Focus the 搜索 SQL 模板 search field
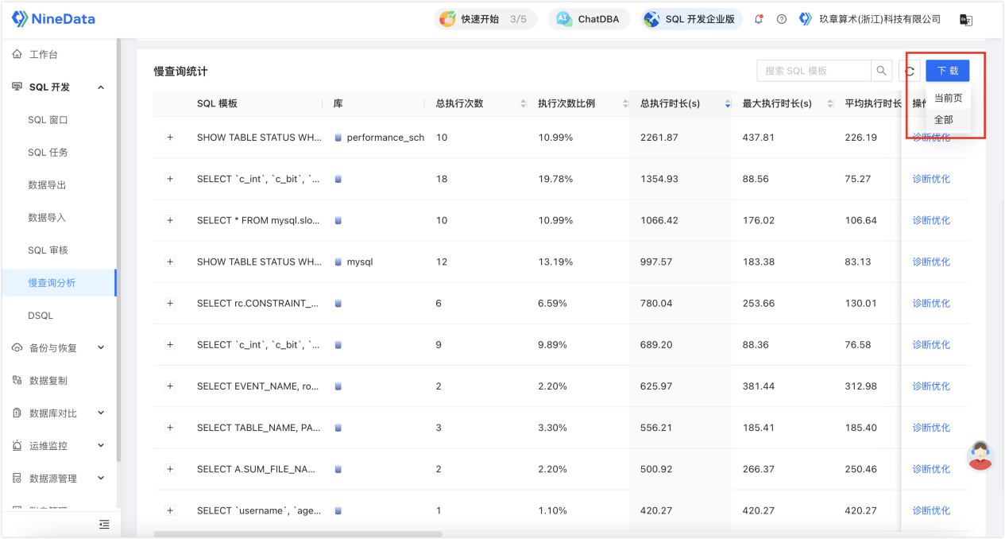The image size is (1005, 539). [814, 71]
